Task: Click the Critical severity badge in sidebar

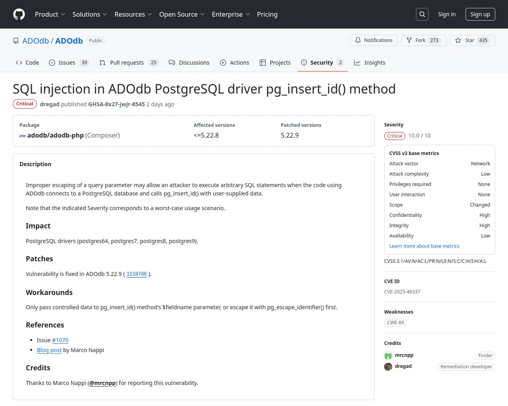Action: coord(394,136)
